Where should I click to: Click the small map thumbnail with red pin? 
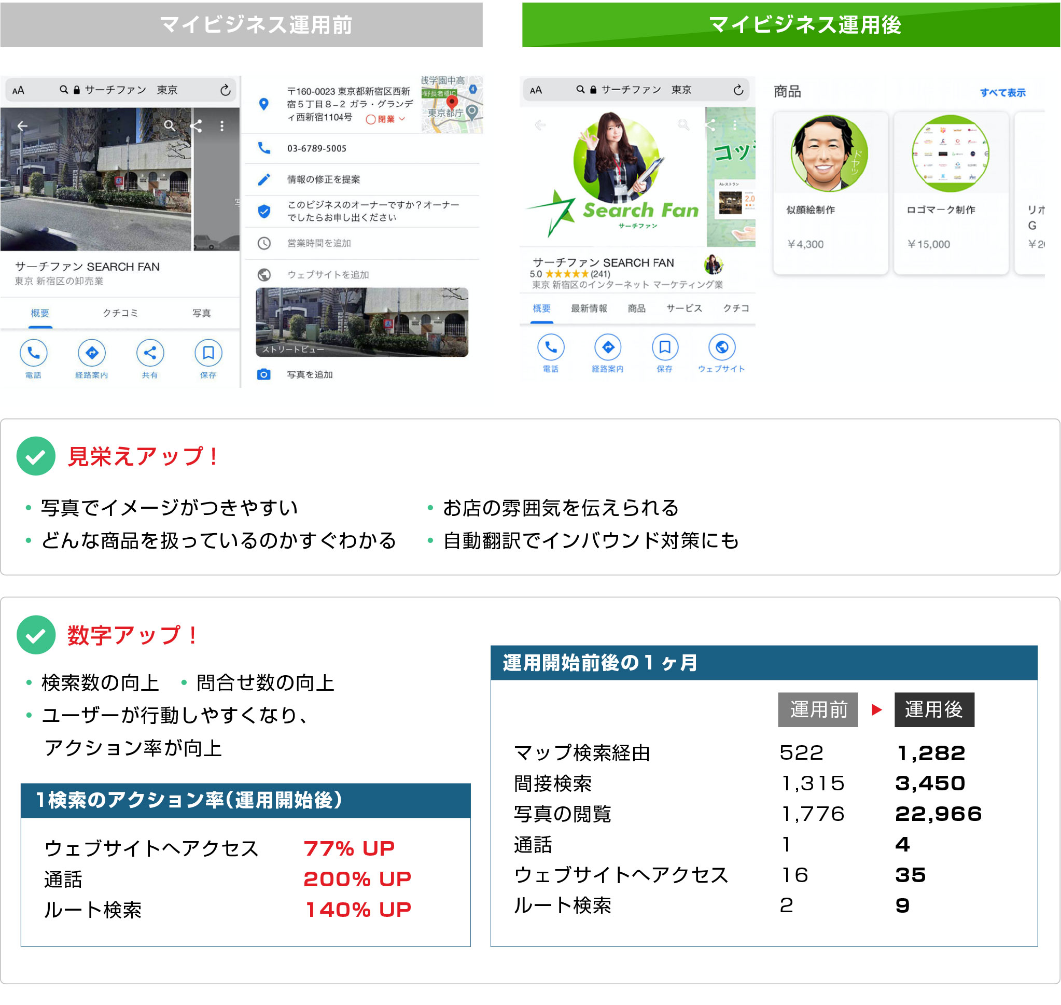point(452,104)
